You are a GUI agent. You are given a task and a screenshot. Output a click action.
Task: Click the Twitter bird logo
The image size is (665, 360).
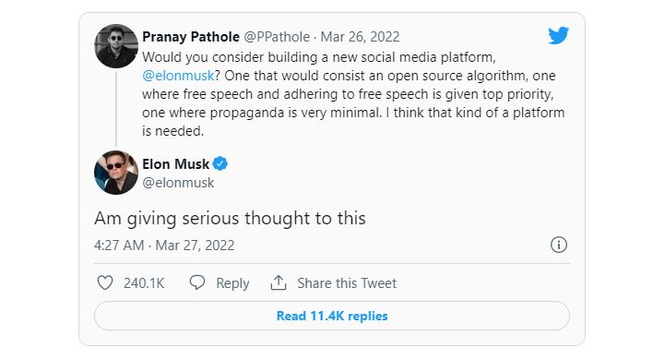coord(558,36)
